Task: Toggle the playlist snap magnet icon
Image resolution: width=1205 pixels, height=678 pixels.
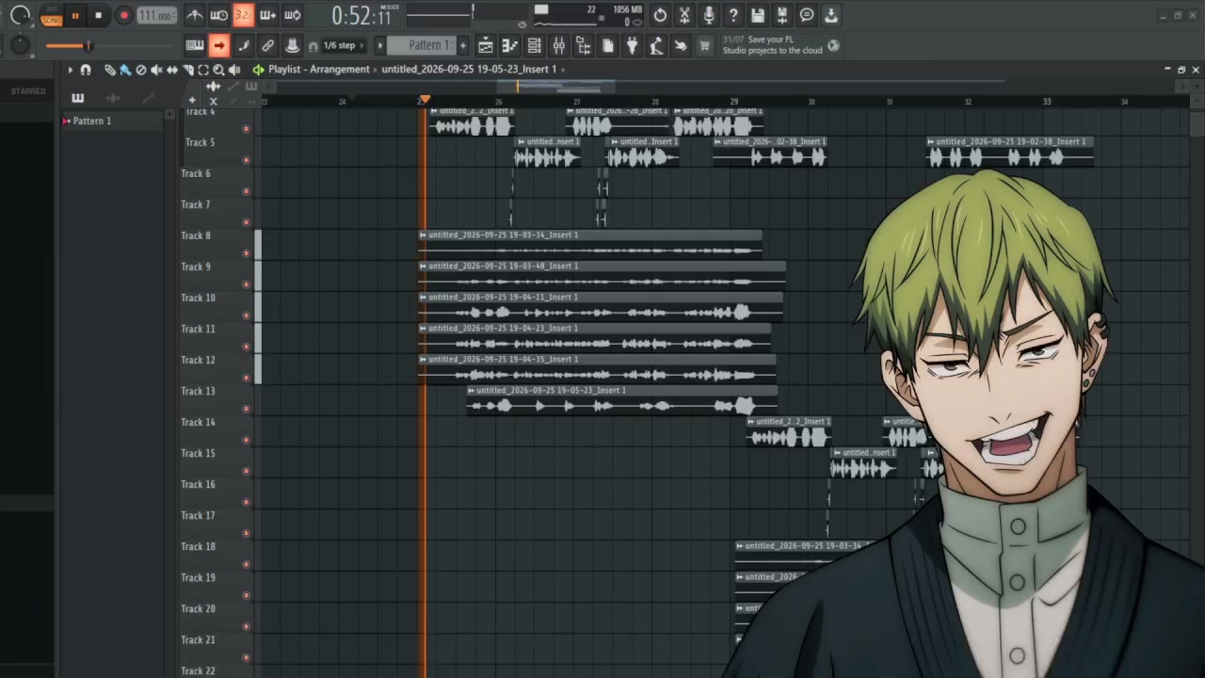Action: tap(86, 70)
